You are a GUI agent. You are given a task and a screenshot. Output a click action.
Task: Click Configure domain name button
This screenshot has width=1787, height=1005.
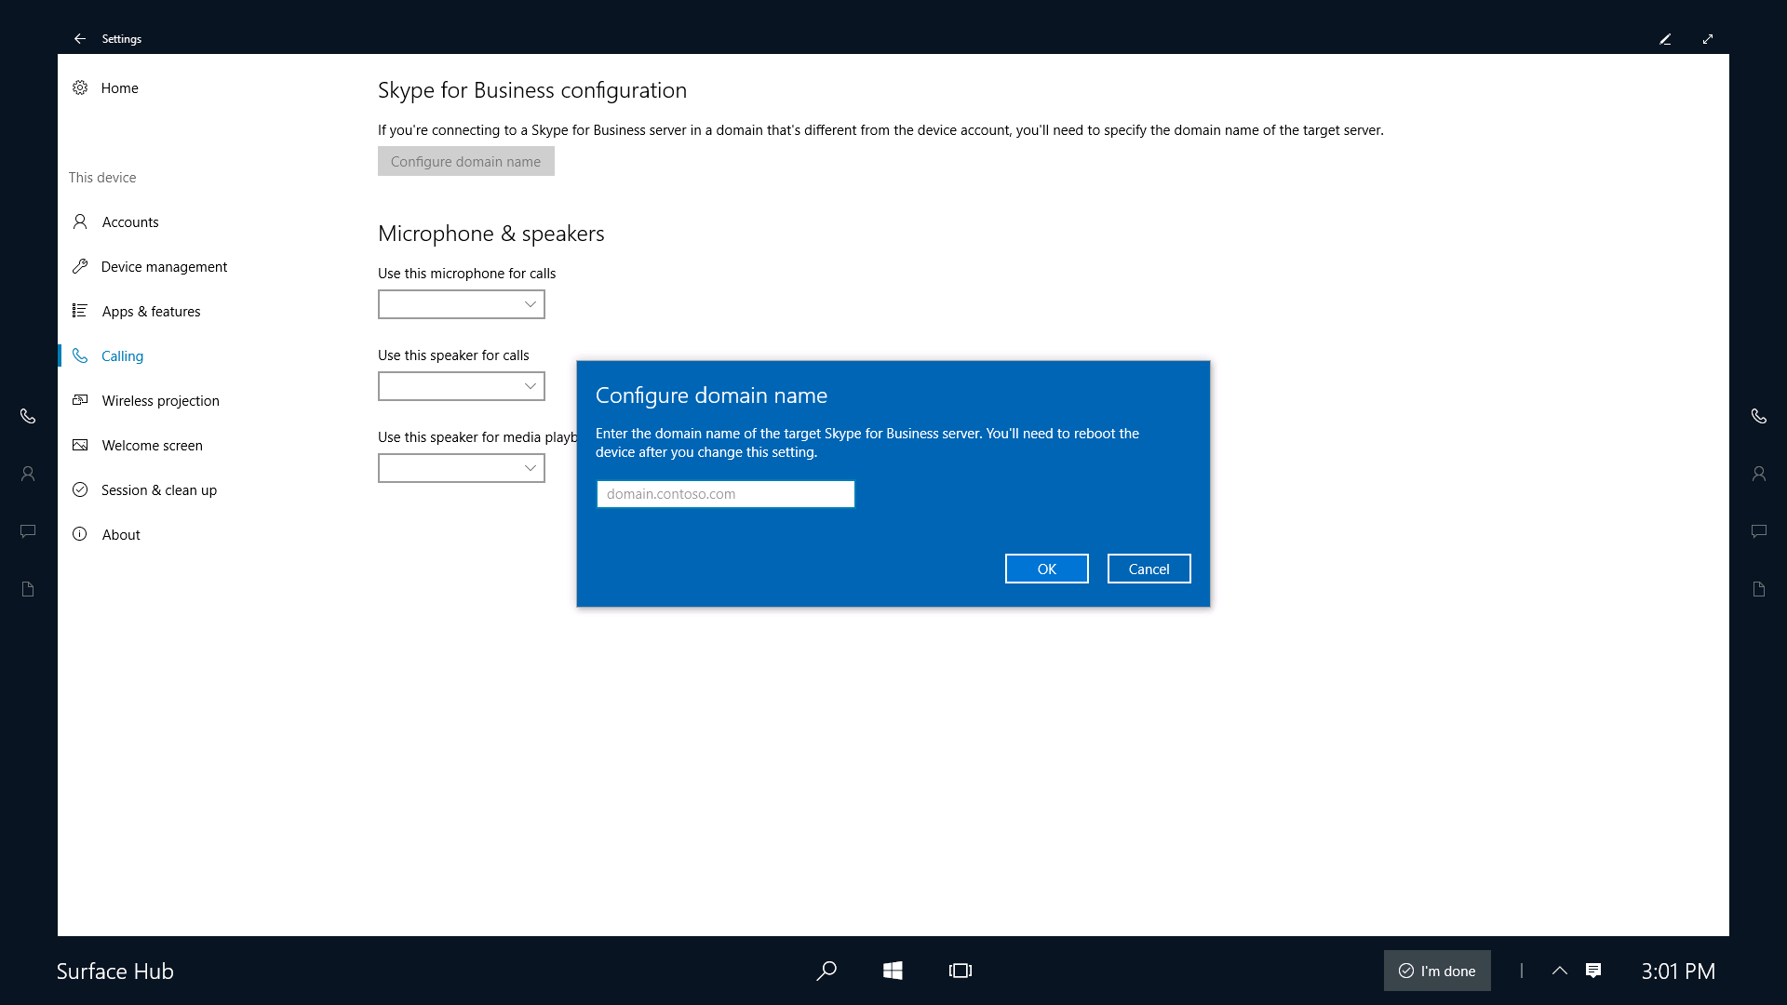pyautogui.click(x=465, y=161)
